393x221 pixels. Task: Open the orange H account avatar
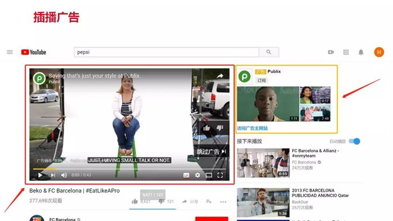[379, 52]
